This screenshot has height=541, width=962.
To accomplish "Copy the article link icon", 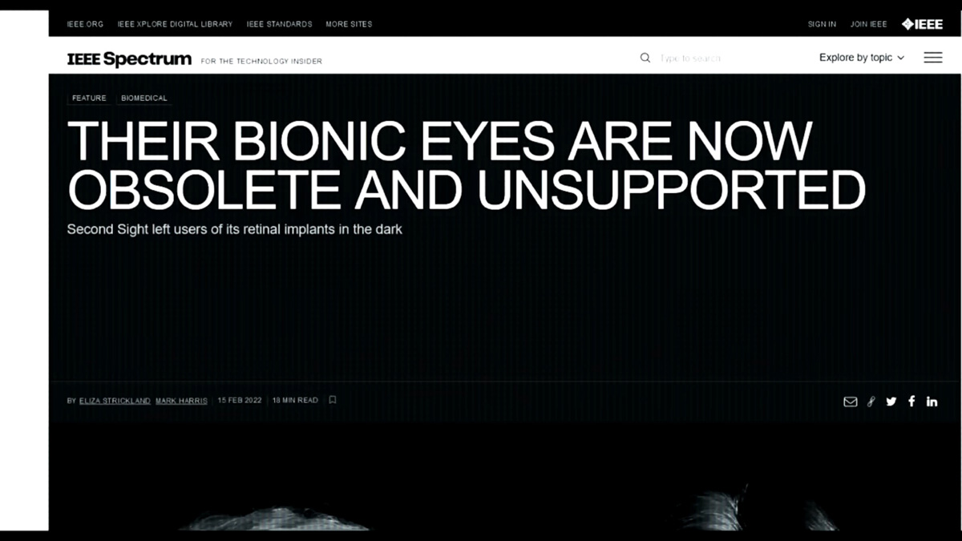I will point(871,402).
